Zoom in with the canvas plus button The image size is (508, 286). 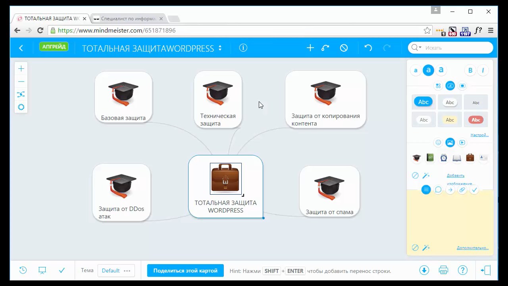tap(21, 69)
